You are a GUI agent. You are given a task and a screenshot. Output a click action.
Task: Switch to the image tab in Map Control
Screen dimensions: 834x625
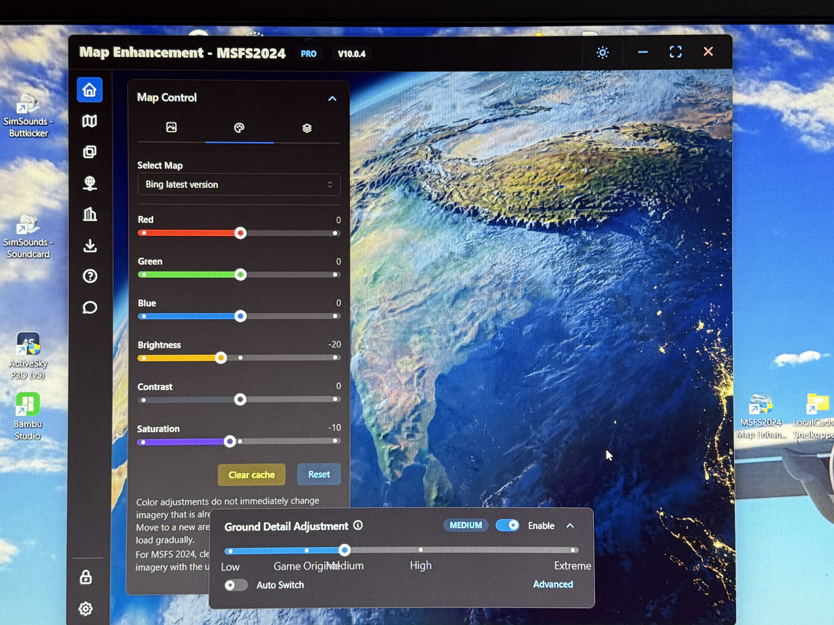tap(171, 128)
